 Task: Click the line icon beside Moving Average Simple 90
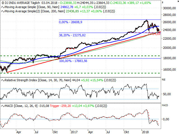[x=3, y=7]
